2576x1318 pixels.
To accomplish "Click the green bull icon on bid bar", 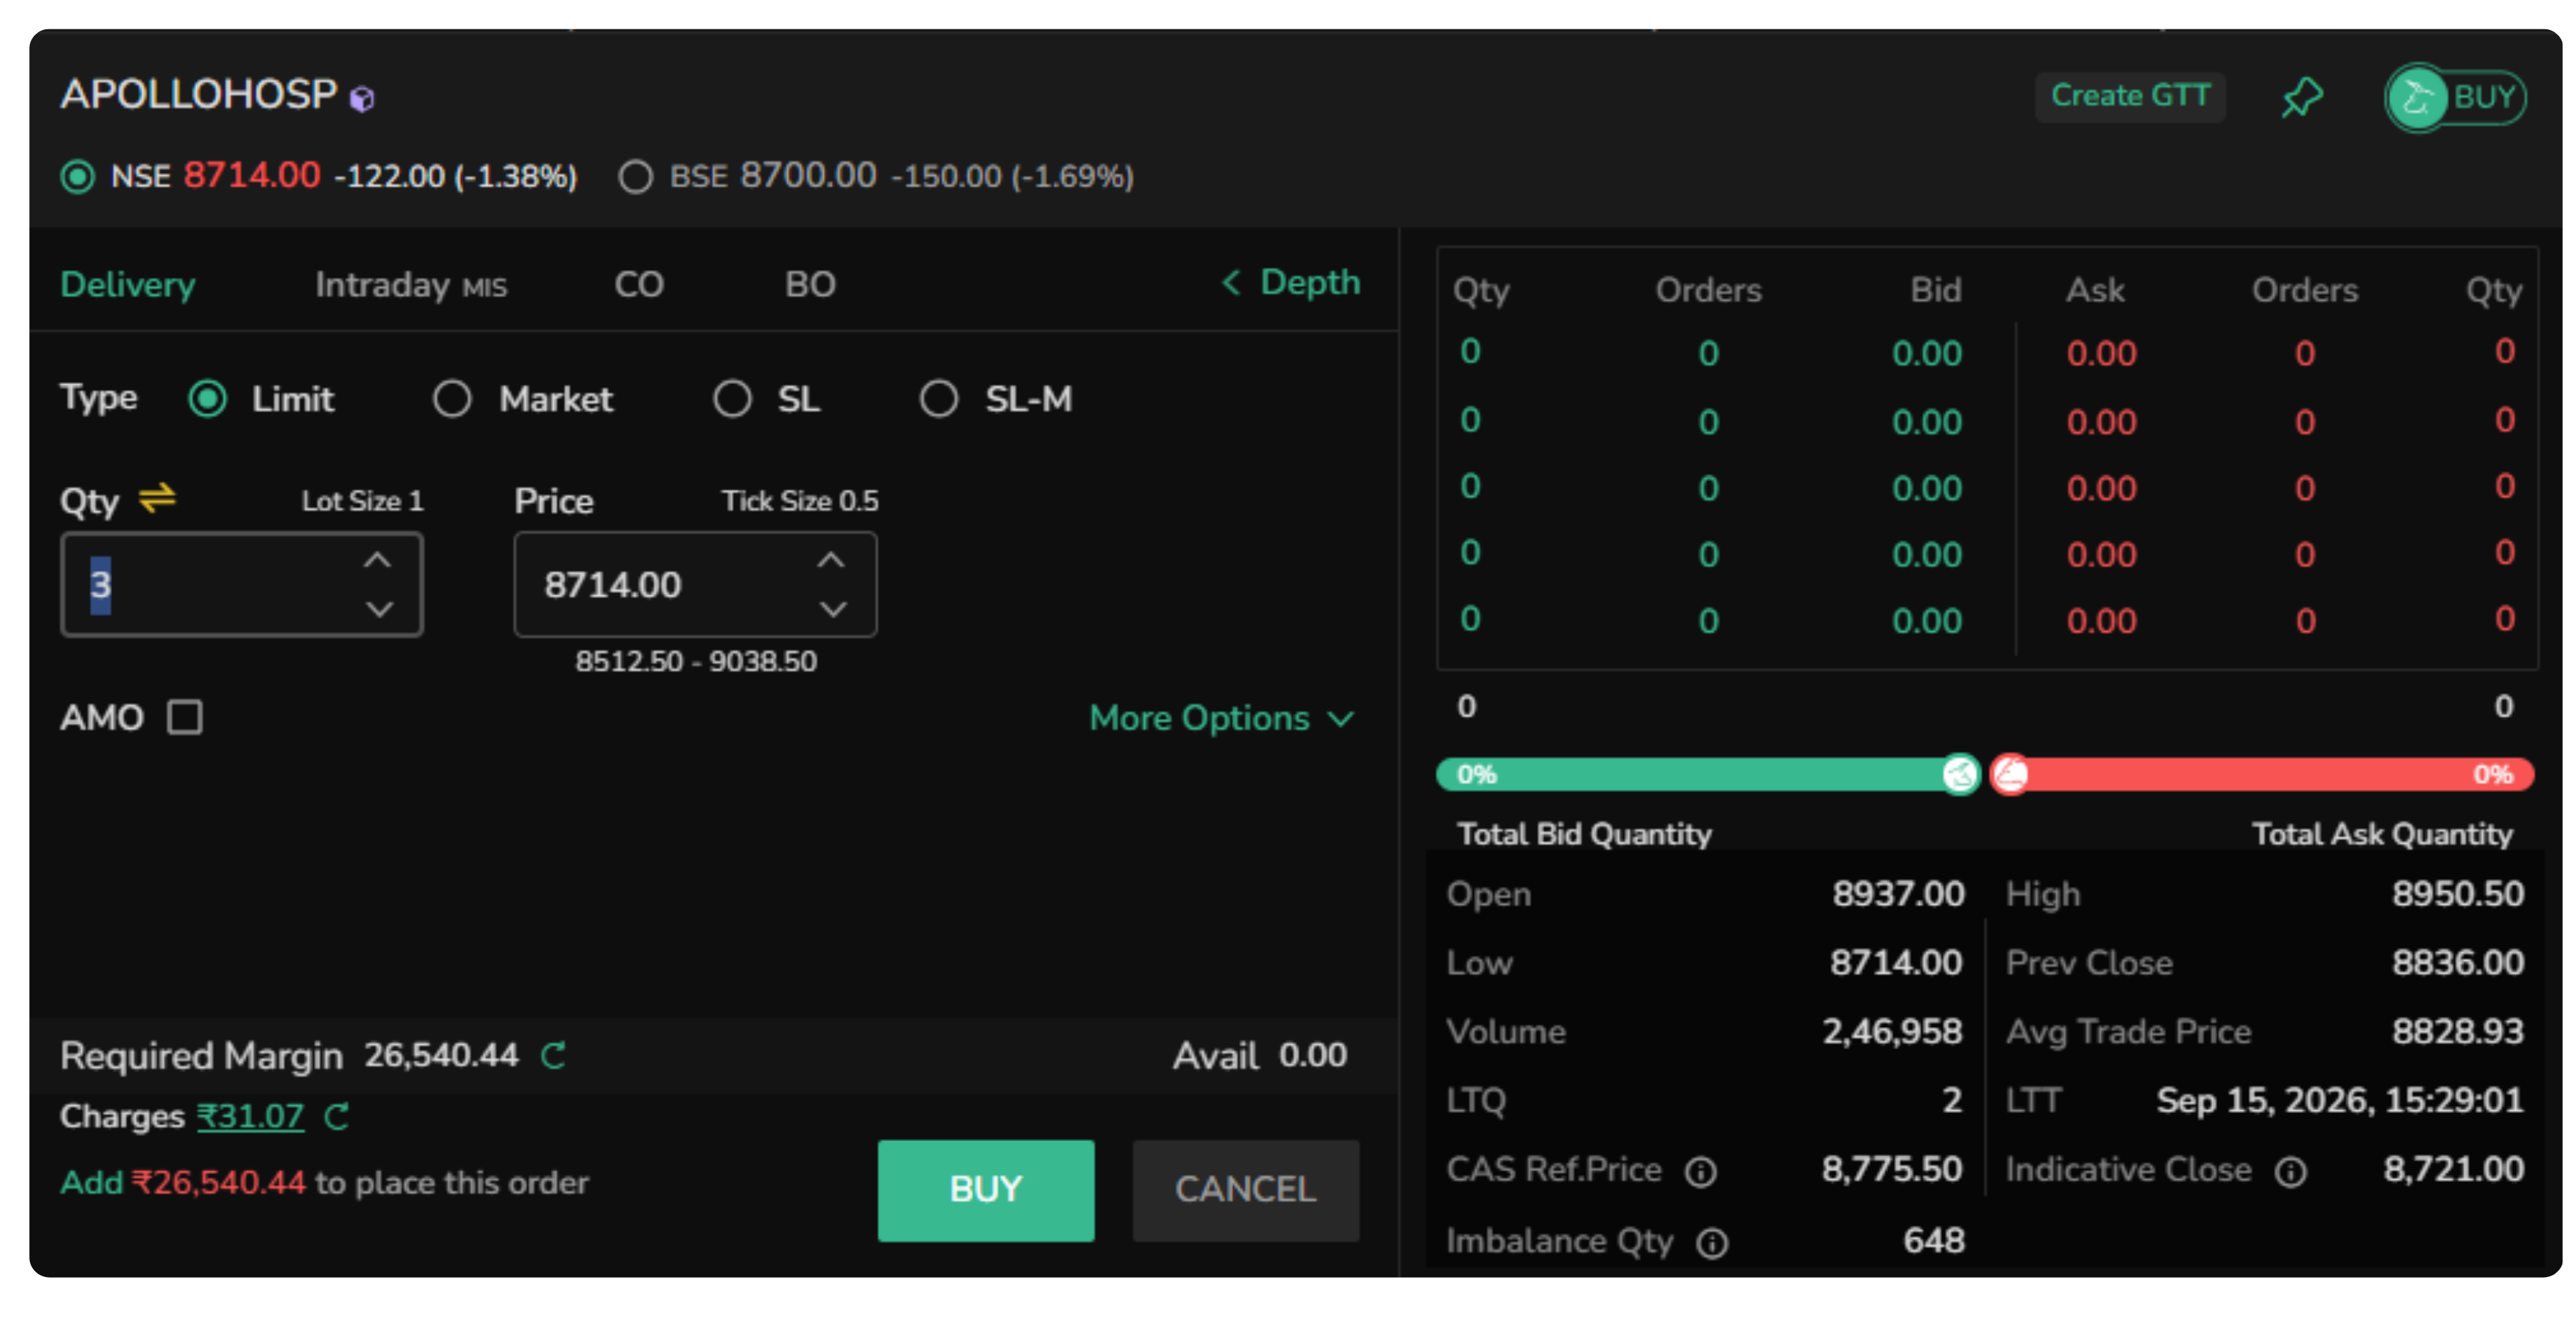I will coord(1960,775).
